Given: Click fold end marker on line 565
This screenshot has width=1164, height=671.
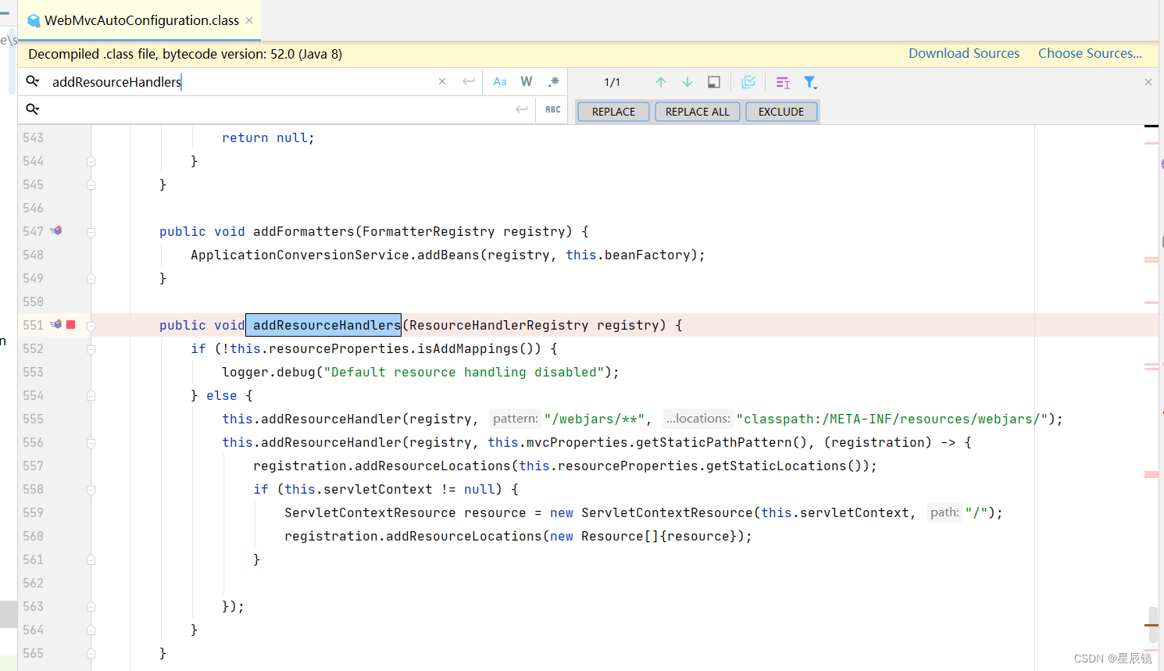Looking at the screenshot, I should coord(91,654).
